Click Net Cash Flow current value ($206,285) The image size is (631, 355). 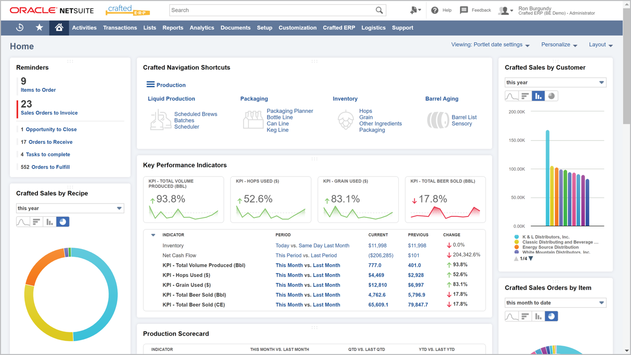point(381,255)
